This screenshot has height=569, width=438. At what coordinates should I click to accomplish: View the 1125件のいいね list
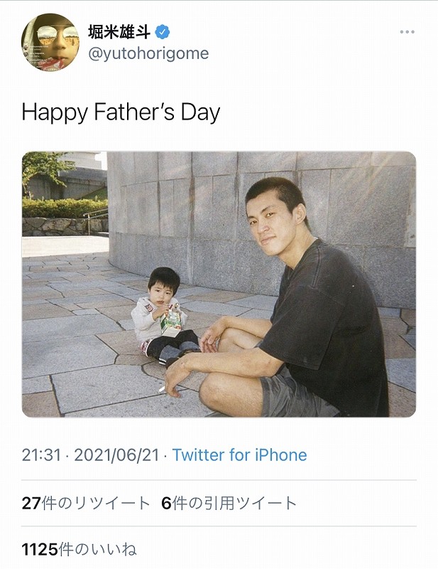tap(79, 549)
